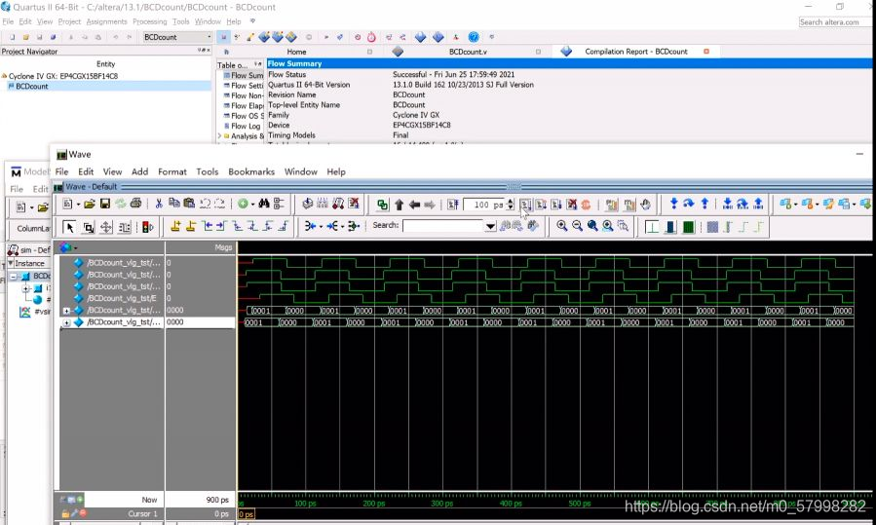Click the binoculars Find icon in Wave toolbar

(x=264, y=205)
